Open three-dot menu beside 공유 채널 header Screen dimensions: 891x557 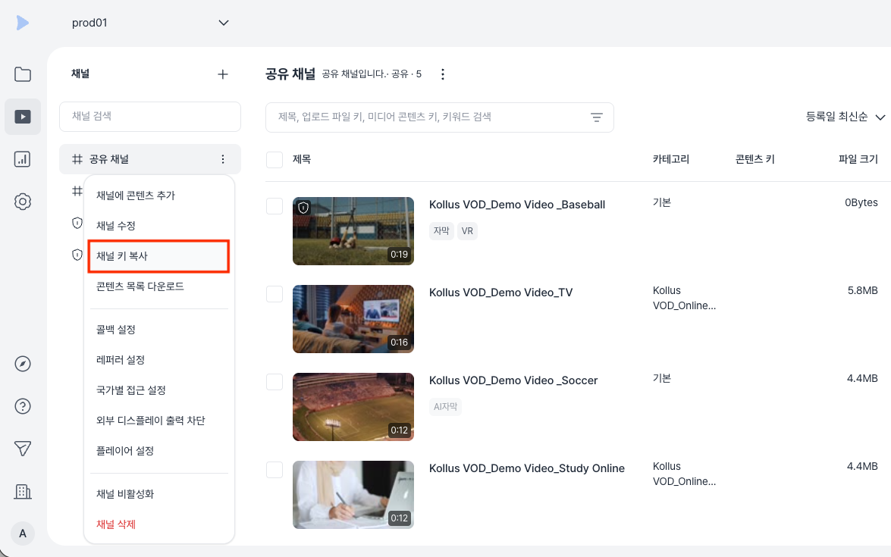[x=443, y=74]
